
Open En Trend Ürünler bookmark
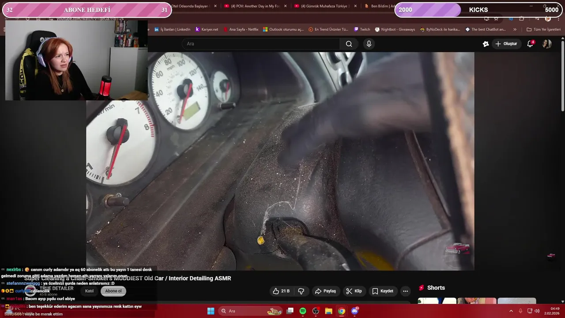pyautogui.click(x=328, y=30)
